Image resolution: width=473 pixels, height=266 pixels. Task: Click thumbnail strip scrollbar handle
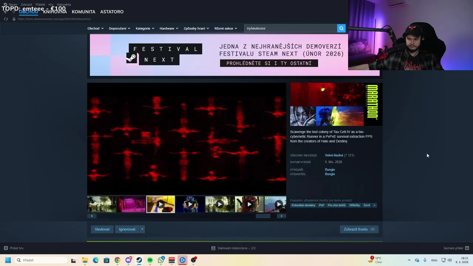click(x=263, y=216)
